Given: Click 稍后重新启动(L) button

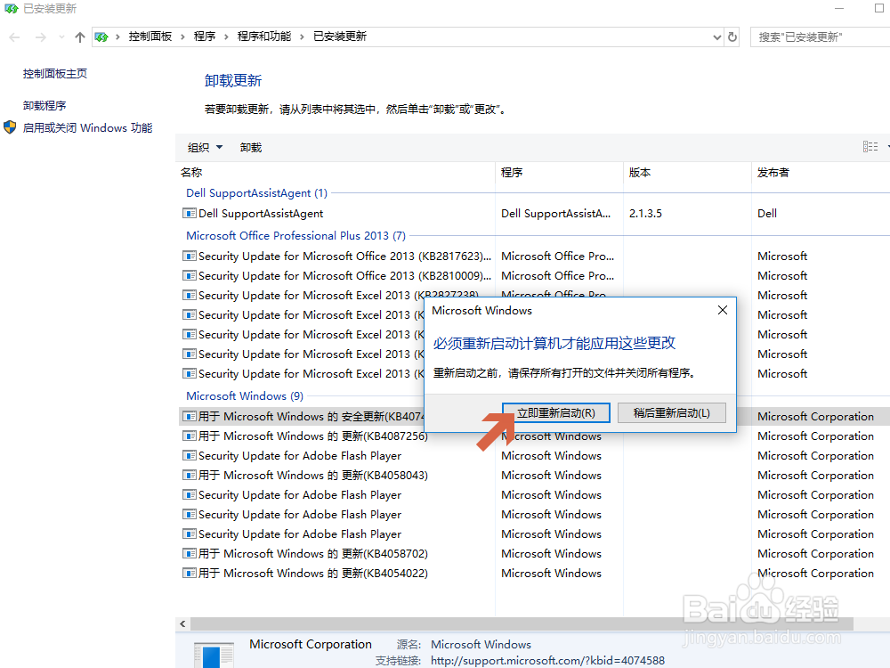Looking at the screenshot, I should click(671, 413).
